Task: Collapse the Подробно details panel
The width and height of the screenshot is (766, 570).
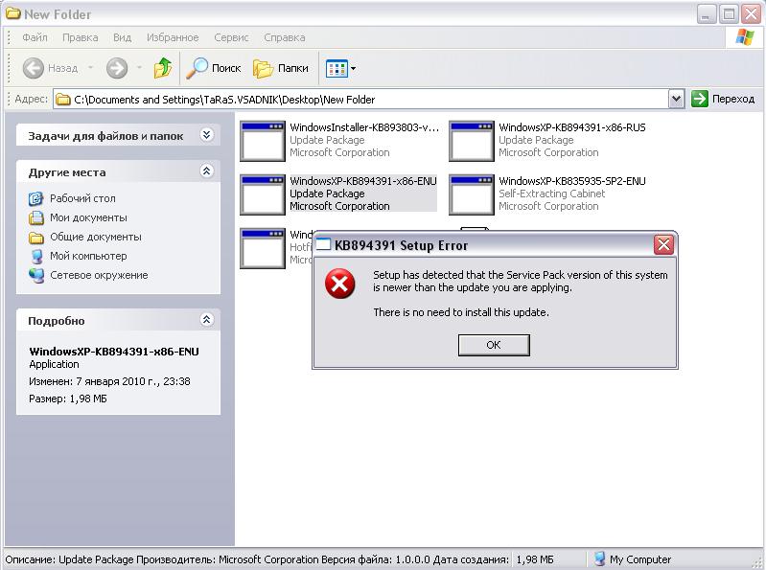Action: click(206, 320)
